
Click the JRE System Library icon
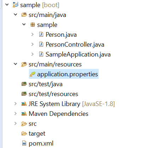(x=24, y=104)
